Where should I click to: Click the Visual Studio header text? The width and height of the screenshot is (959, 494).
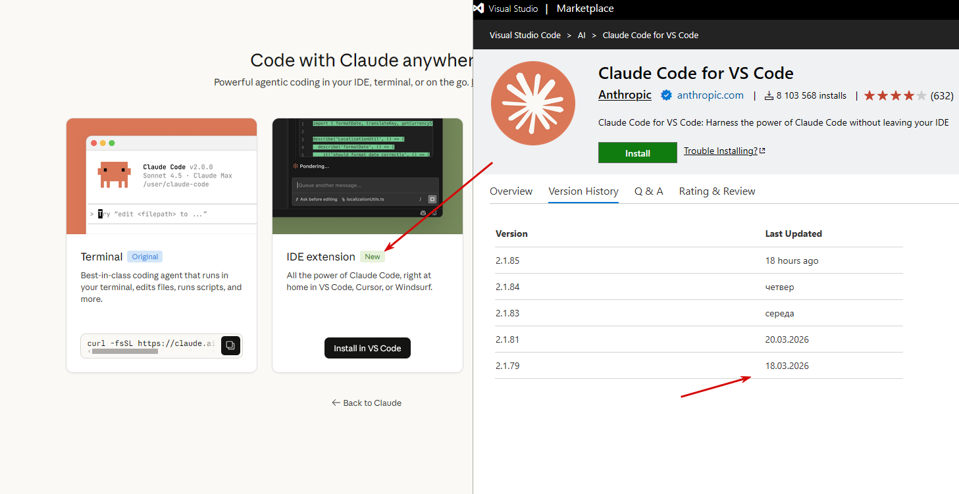click(513, 9)
